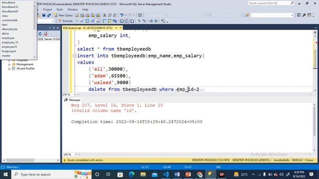Click the Comment out selected lines icon
Viewport: 319px width, 179px height.
pos(139,21)
